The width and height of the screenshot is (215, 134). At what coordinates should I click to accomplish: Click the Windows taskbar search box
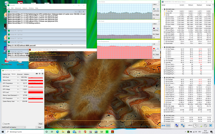pyautogui.click(x=20, y=132)
